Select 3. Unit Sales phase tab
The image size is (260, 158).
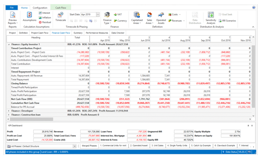157,145
